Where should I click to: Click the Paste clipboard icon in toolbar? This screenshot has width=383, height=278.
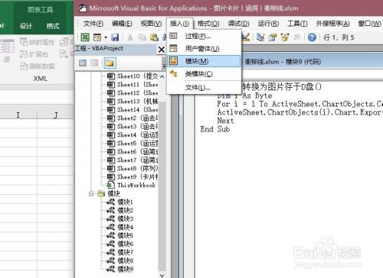point(154,37)
